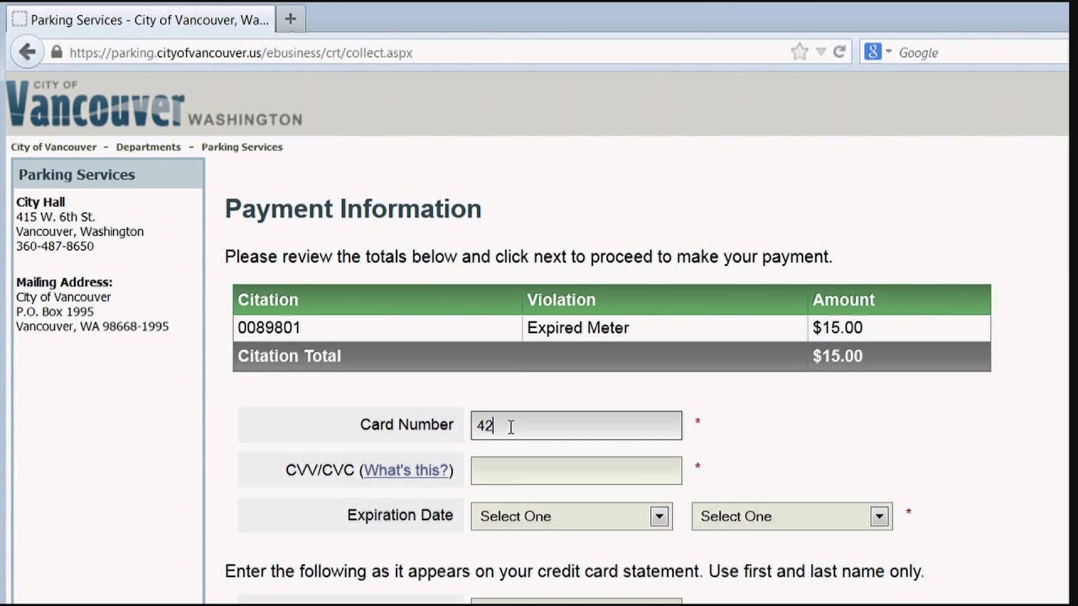Open expiration year Select One dropdown

(x=792, y=516)
